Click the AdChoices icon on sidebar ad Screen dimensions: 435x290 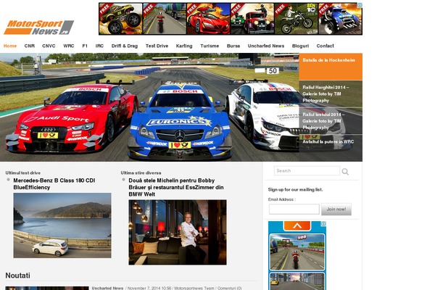click(x=323, y=224)
